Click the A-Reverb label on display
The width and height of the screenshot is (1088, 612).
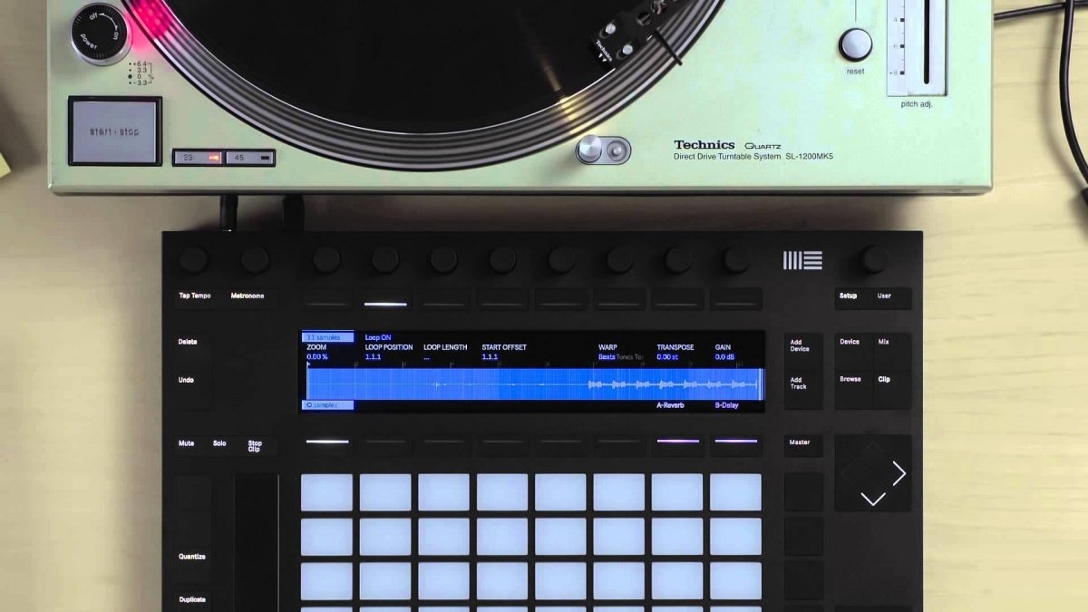pos(670,405)
